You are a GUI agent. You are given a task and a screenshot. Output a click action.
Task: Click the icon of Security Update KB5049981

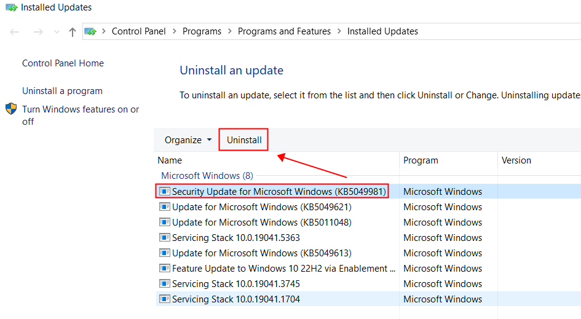pyautogui.click(x=165, y=192)
